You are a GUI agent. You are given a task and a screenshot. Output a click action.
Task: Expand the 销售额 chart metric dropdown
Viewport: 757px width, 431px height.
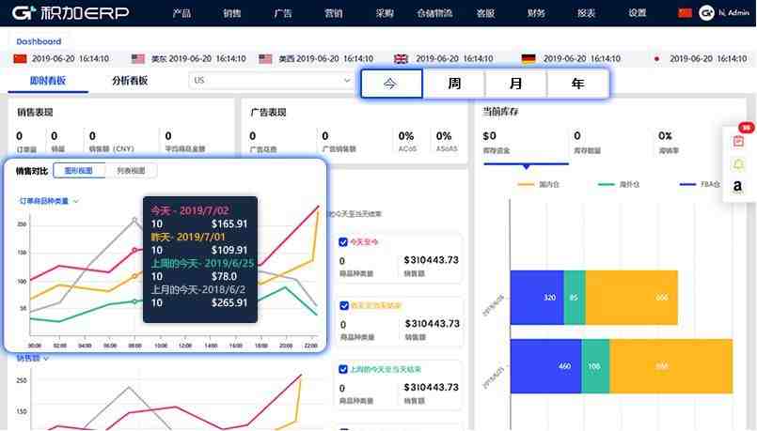[32, 358]
